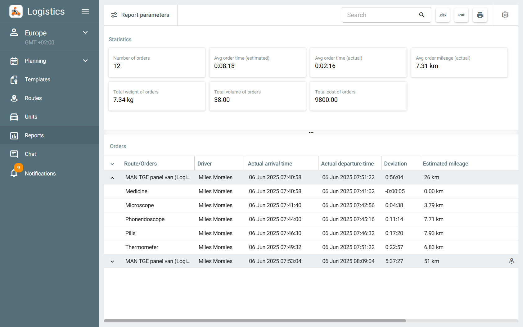Select the Medicine order row
The height and width of the screenshot is (327, 523).
coord(311,191)
